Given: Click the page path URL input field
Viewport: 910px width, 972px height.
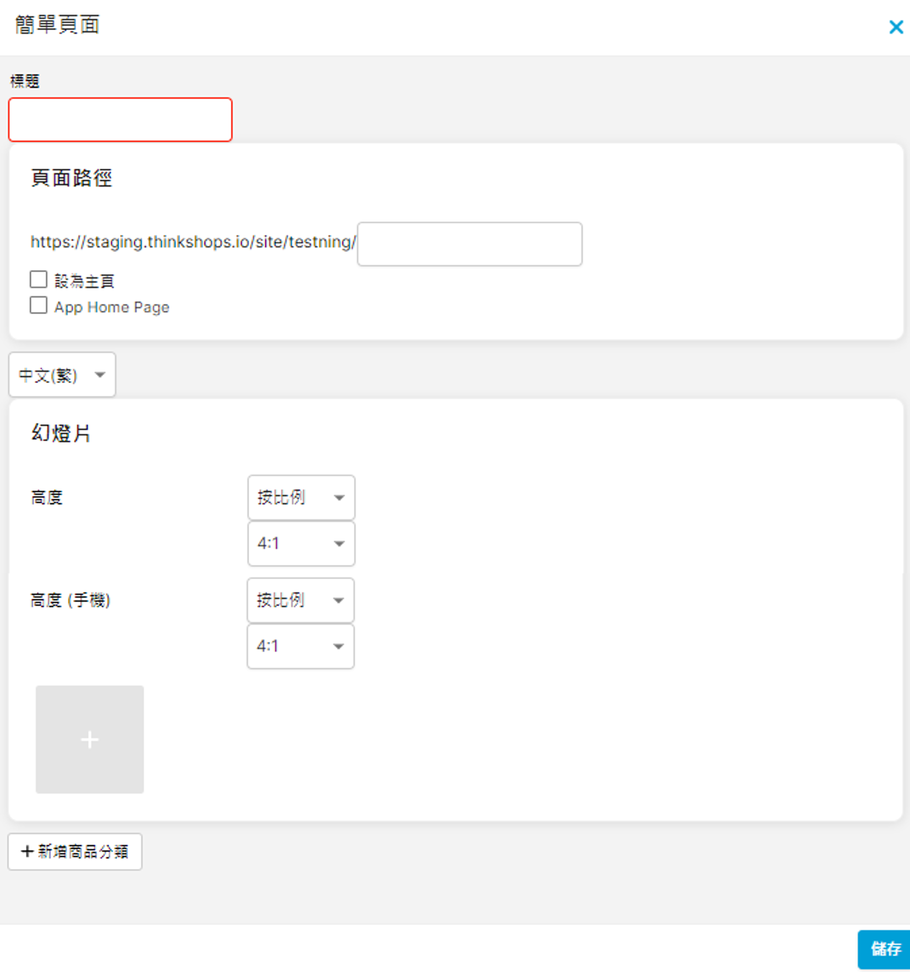Looking at the screenshot, I should pyautogui.click(x=469, y=244).
